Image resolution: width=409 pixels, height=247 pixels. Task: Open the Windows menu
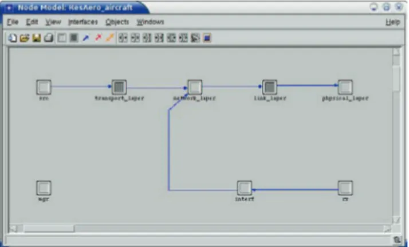[151, 22]
